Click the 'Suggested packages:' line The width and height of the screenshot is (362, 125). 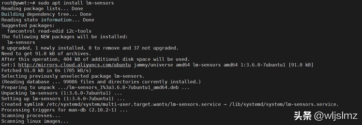tap(28, 25)
